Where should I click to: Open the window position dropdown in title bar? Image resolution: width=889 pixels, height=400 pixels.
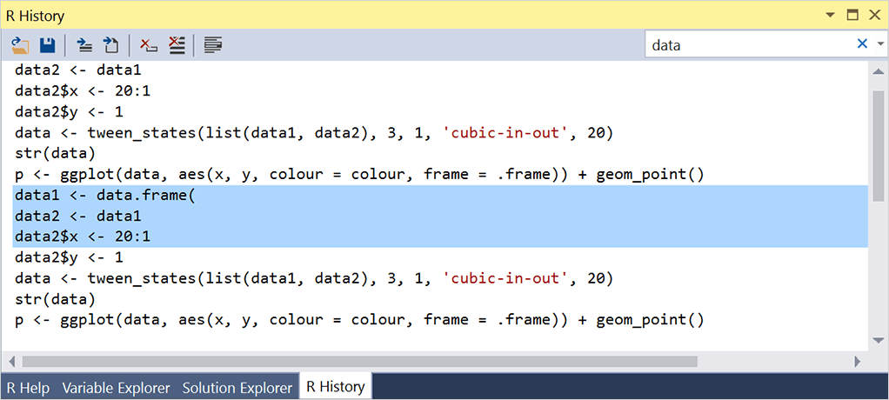point(831,16)
